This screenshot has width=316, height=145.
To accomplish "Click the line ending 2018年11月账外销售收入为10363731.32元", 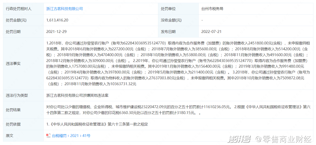I will [x=91, y=84].
